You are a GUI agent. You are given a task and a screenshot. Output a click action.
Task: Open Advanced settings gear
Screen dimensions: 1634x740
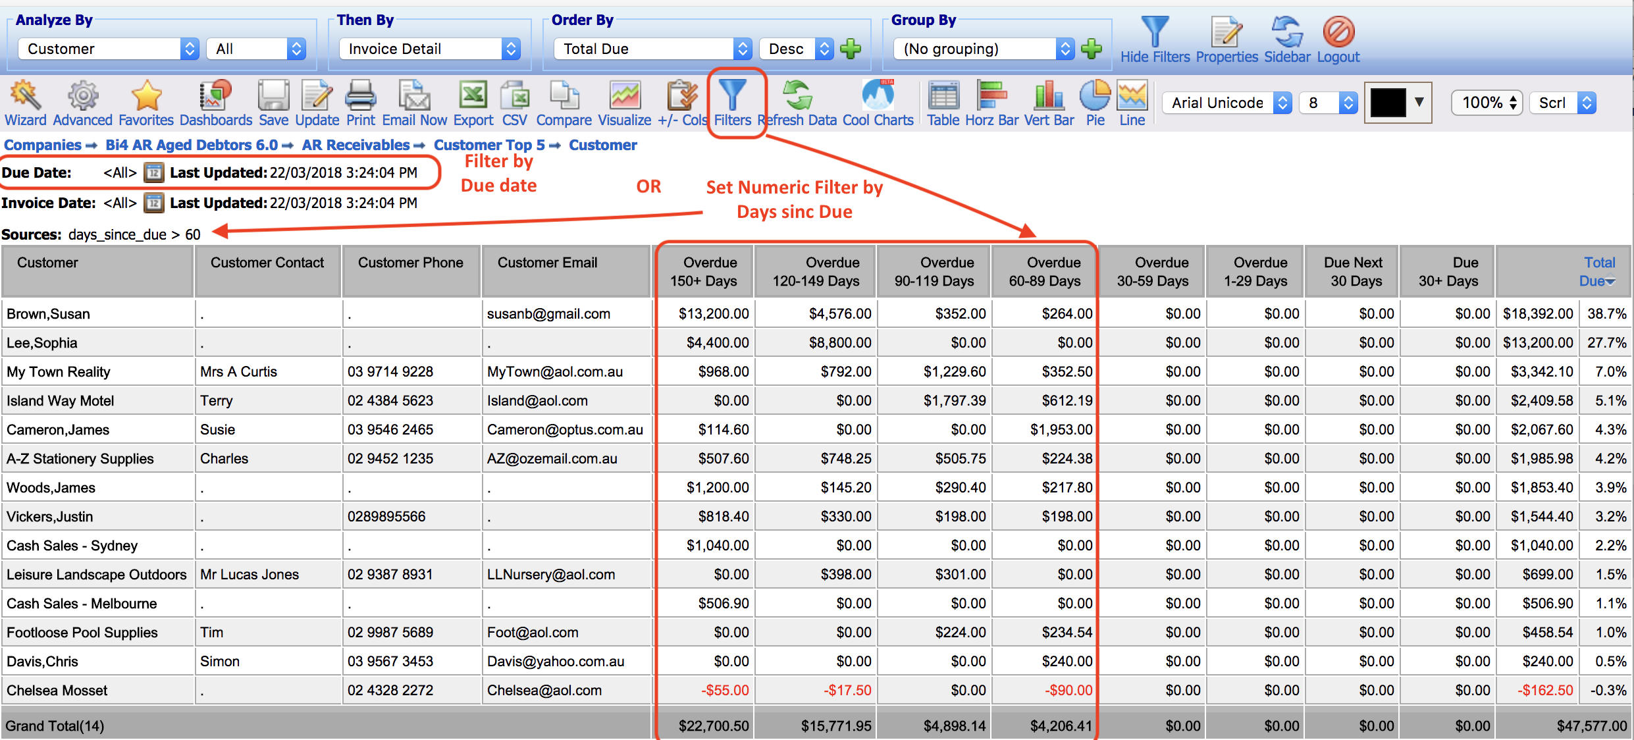[x=83, y=103]
